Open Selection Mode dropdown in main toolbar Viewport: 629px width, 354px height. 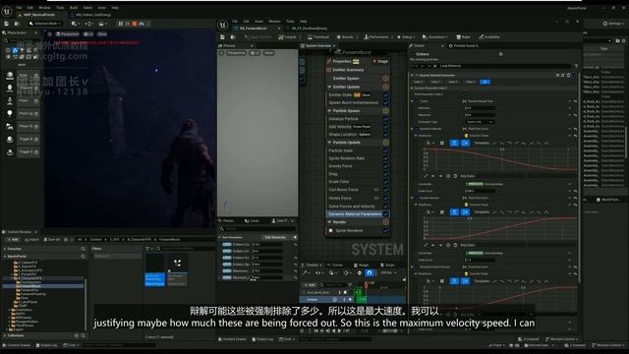point(45,24)
